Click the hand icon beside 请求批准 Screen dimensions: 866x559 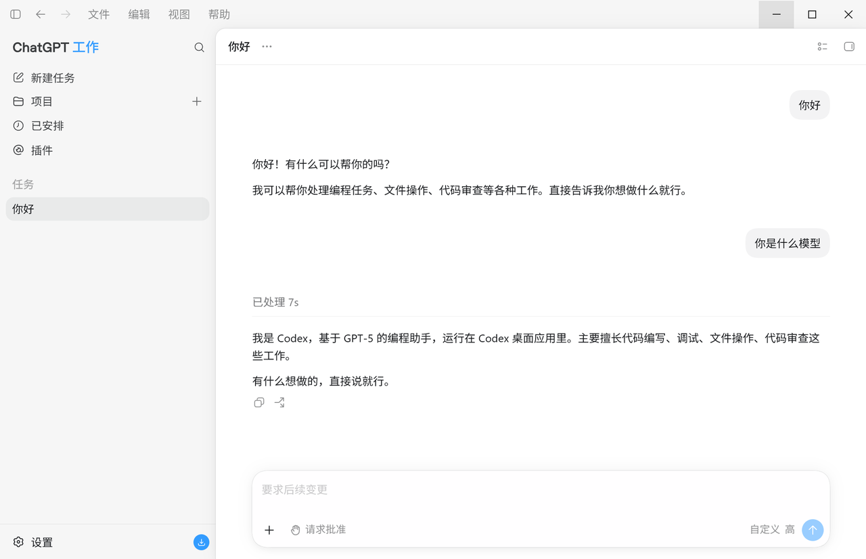[296, 530]
